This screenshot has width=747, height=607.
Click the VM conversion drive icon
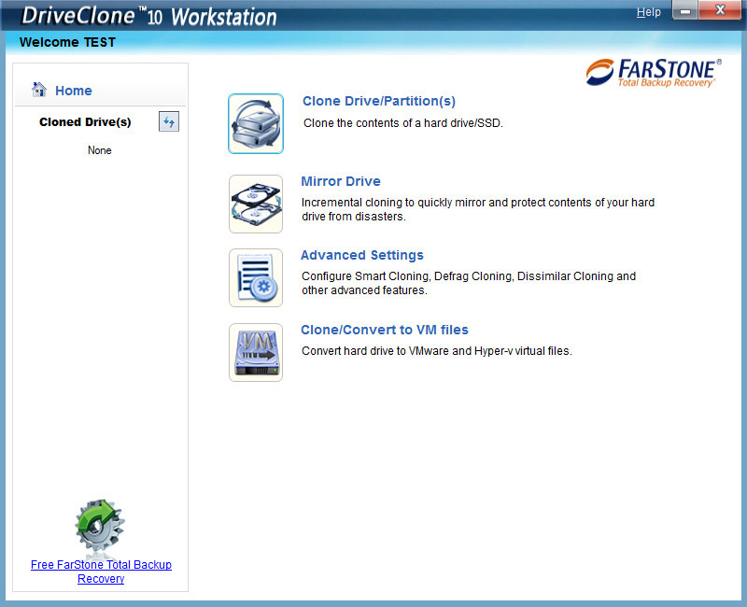256,353
